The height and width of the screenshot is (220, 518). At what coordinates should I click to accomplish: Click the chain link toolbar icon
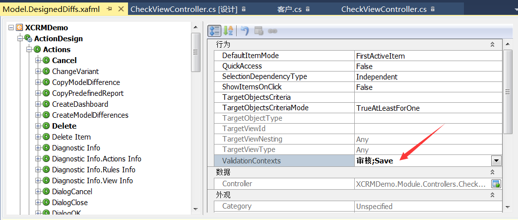(x=272, y=31)
